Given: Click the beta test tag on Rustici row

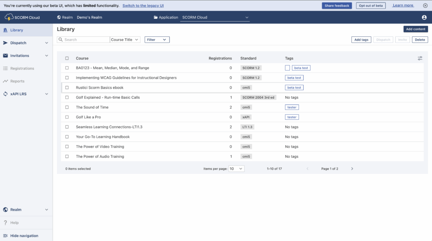Looking at the screenshot, I should [294, 88].
